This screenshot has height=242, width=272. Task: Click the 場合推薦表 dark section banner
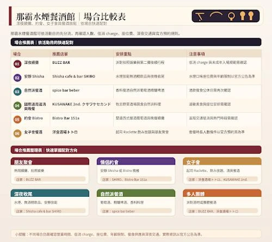(x=136, y=42)
